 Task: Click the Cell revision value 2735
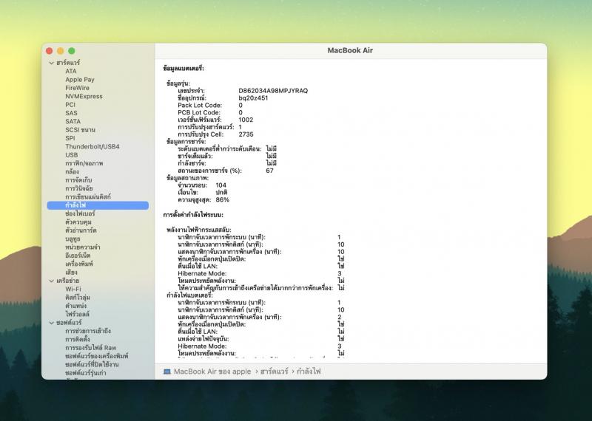pyautogui.click(x=246, y=134)
